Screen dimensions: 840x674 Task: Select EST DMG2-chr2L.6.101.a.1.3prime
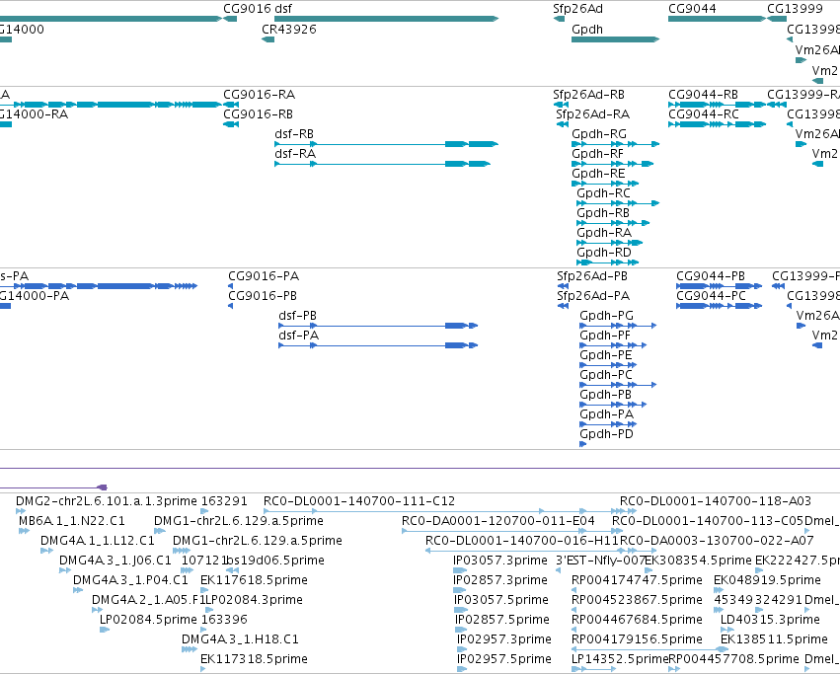107,501
